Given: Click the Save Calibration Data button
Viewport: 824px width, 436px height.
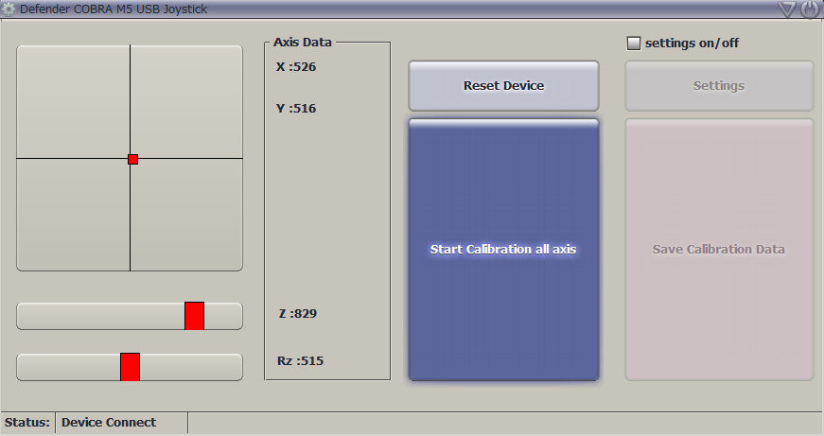Looking at the screenshot, I should (x=719, y=250).
